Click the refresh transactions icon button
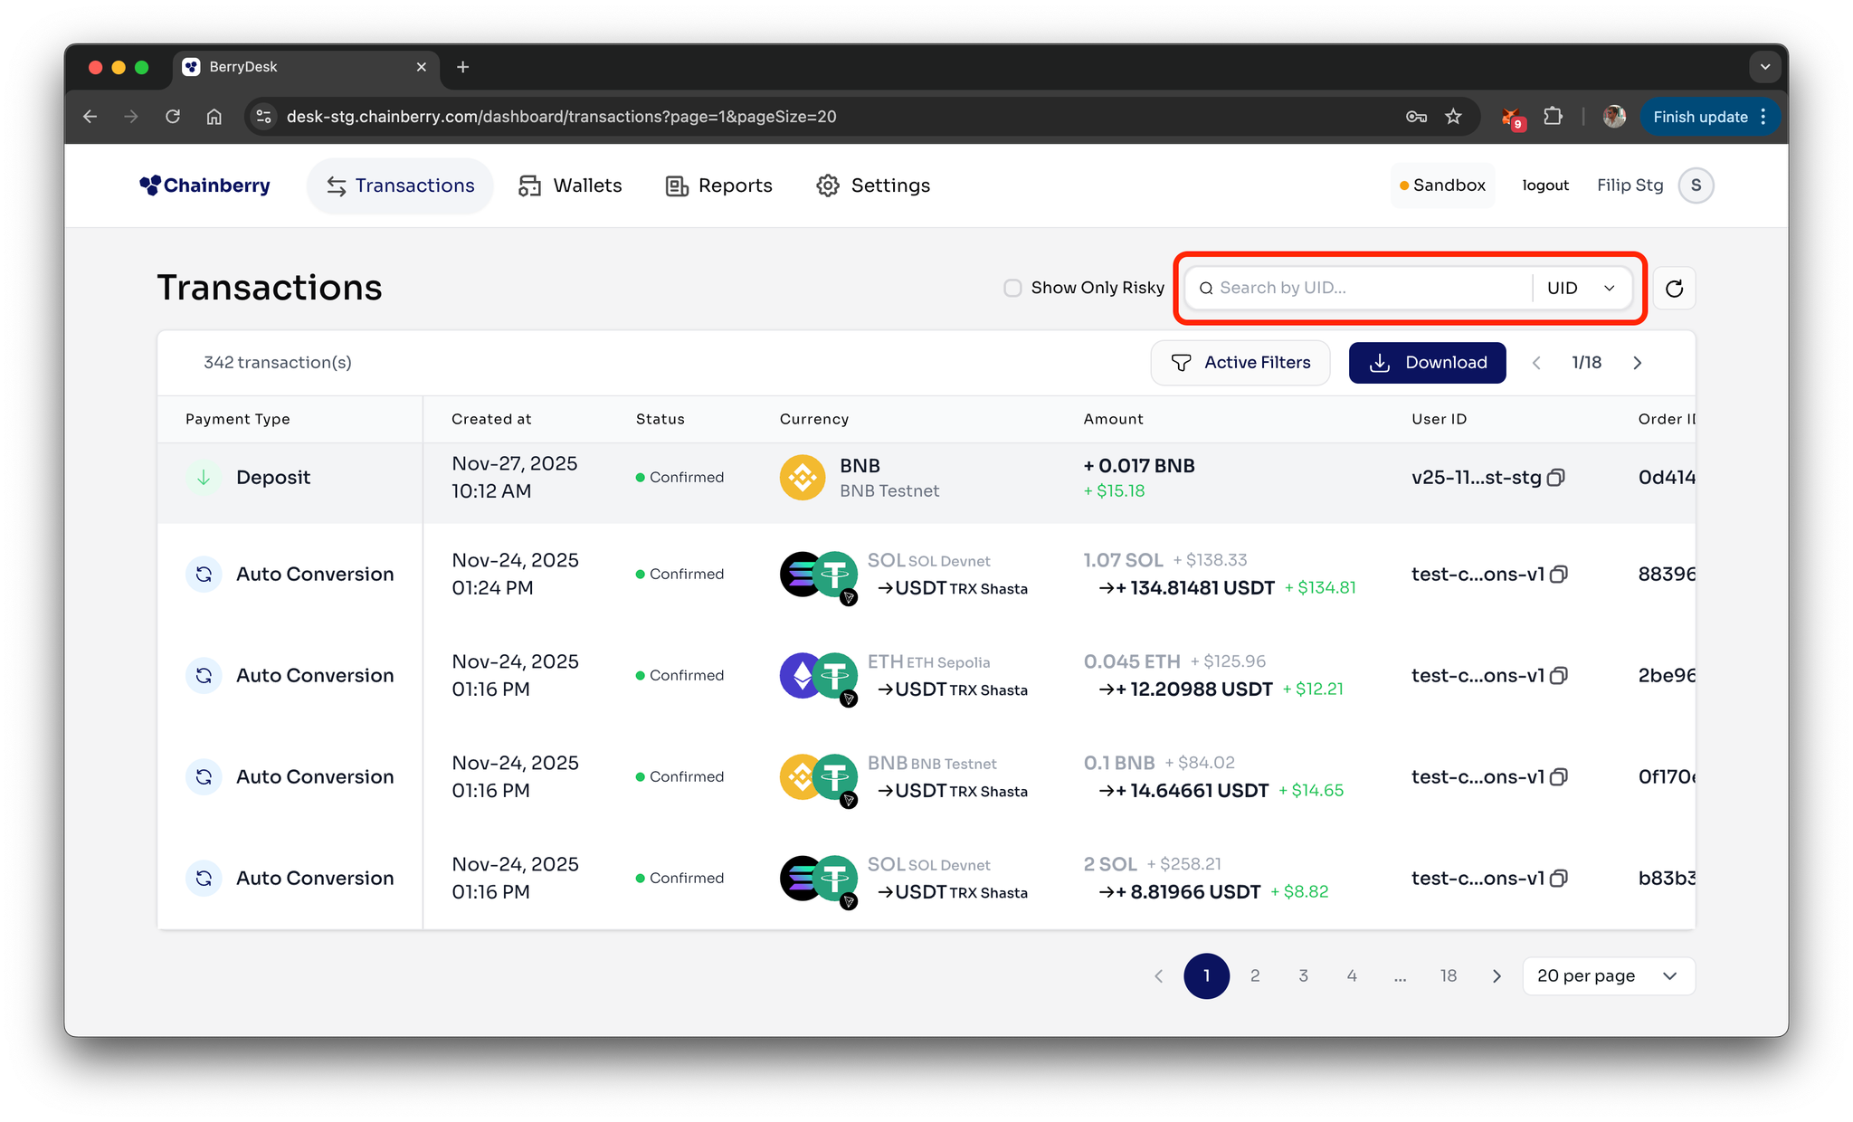 click(1674, 288)
